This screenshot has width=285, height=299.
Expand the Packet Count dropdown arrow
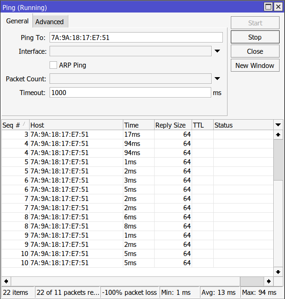(x=217, y=79)
